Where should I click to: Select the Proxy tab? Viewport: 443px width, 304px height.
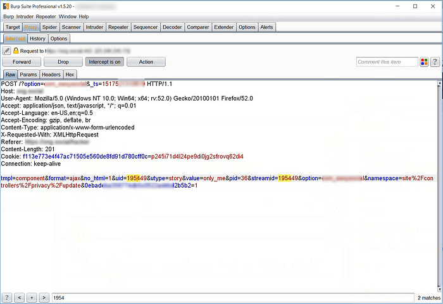point(30,27)
